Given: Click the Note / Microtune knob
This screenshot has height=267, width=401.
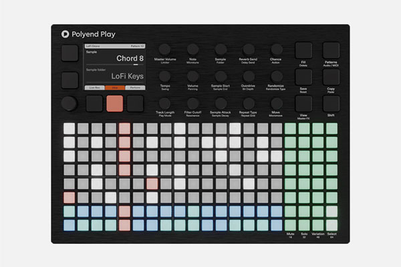Looking at the screenshot, I should click(x=192, y=49).
